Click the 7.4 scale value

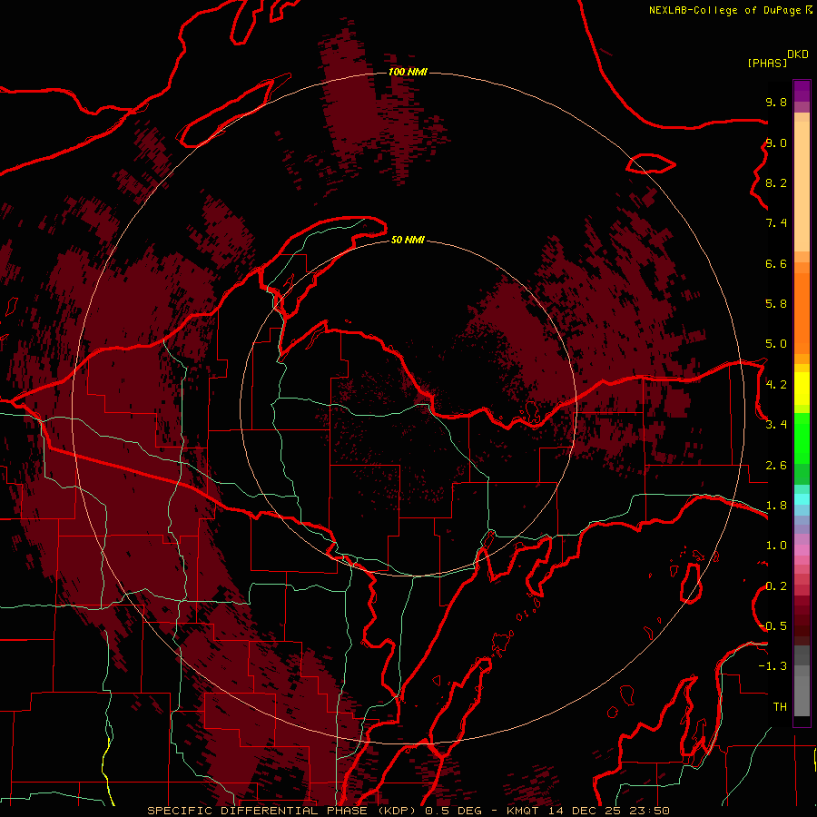pos(776,223)
